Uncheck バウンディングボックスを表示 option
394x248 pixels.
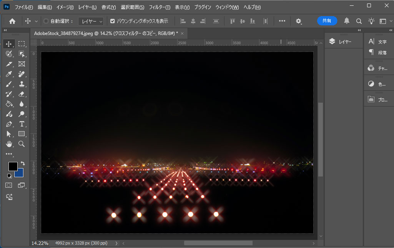(x=113, y=21)
